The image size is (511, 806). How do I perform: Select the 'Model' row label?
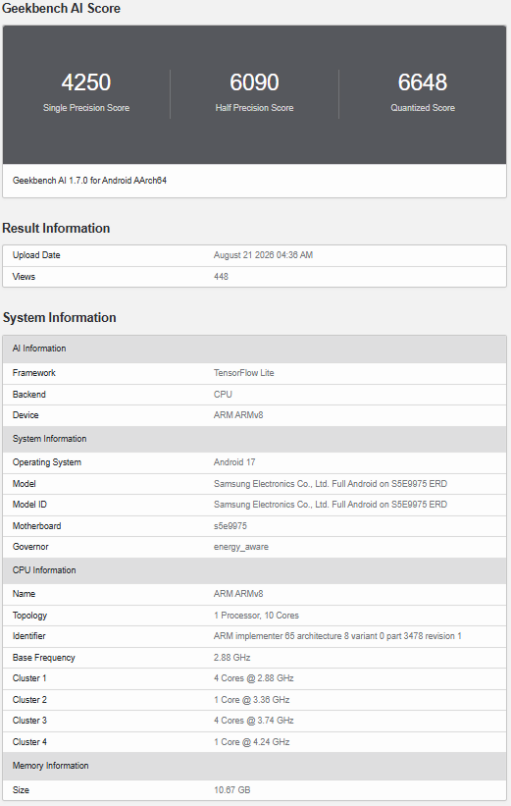click(25, 484)
